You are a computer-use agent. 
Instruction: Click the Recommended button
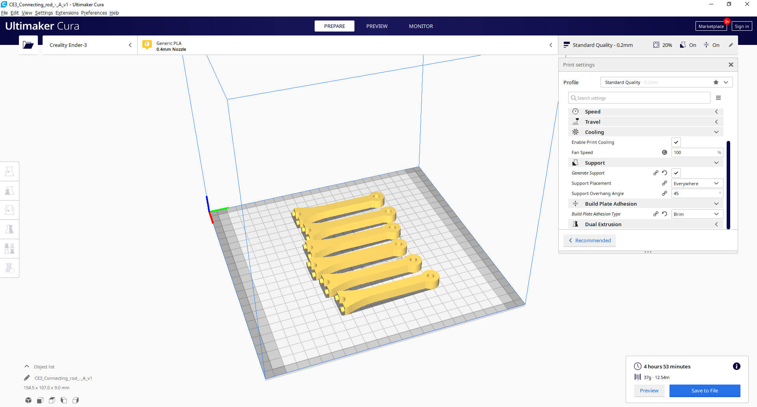(x=589, y=240)
